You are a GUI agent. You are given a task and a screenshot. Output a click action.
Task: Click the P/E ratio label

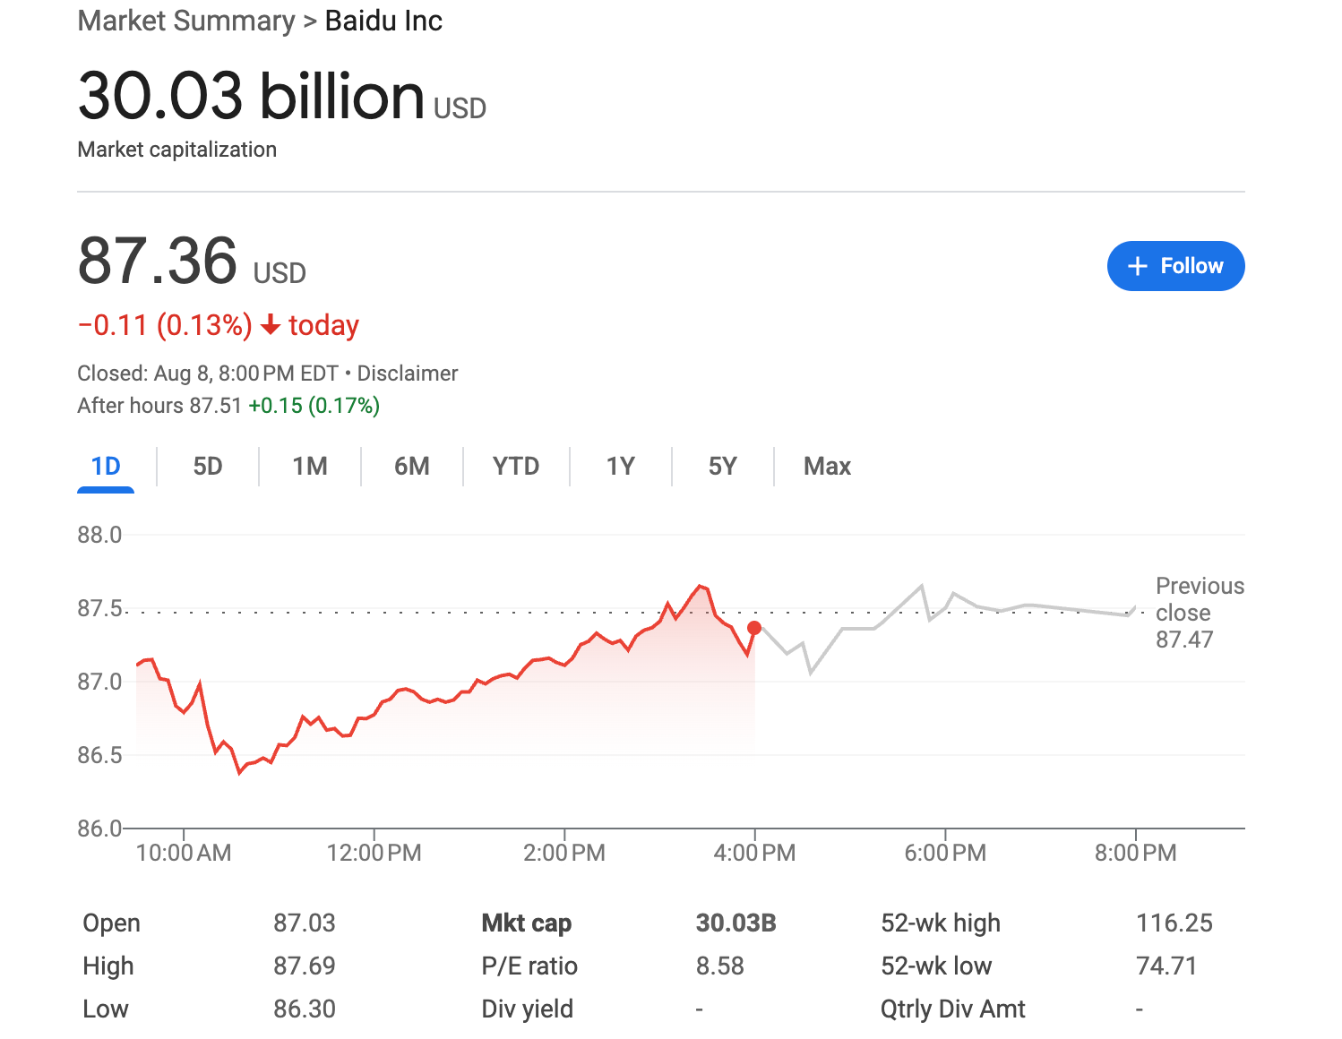[529, 966]
